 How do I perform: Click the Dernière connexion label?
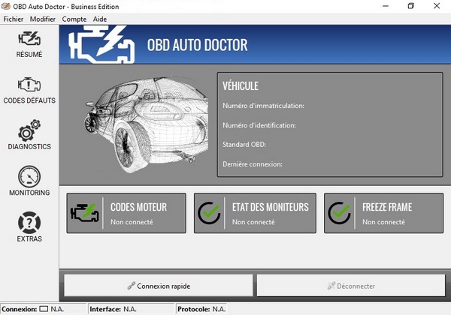[253, 164]
